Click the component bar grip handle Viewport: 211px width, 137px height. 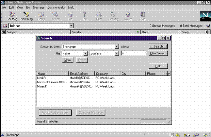click(172, 135)
